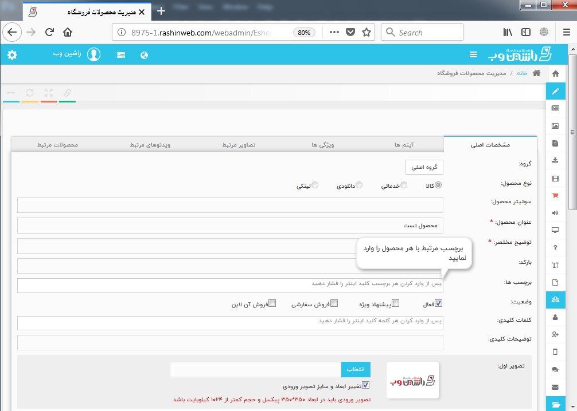Check the پیشنهاد ویژه checkbox
The height and width of the screenshot is (411, 577).
396,303
